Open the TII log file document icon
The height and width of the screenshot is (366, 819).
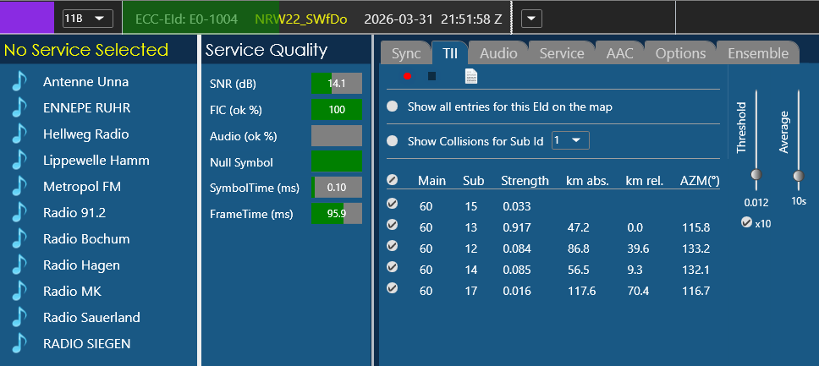pyautogui.click(x=471, y=77)
